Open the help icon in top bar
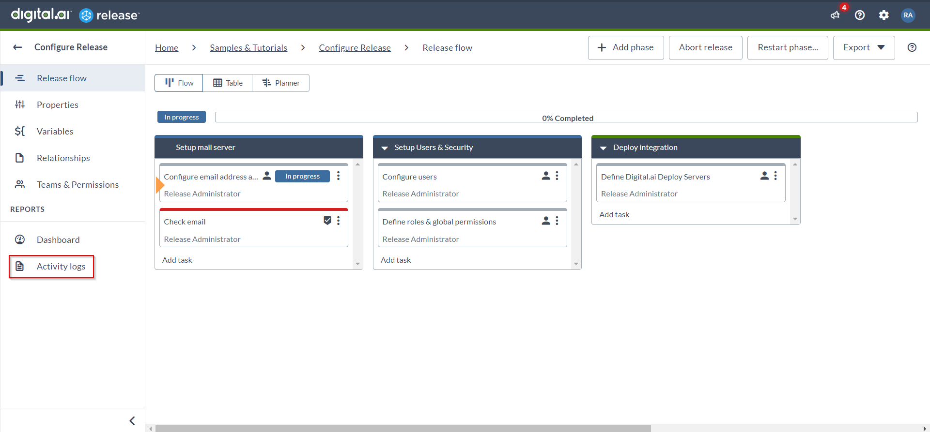The height and width of the screenshot is (432, 930). coord(860,15)
